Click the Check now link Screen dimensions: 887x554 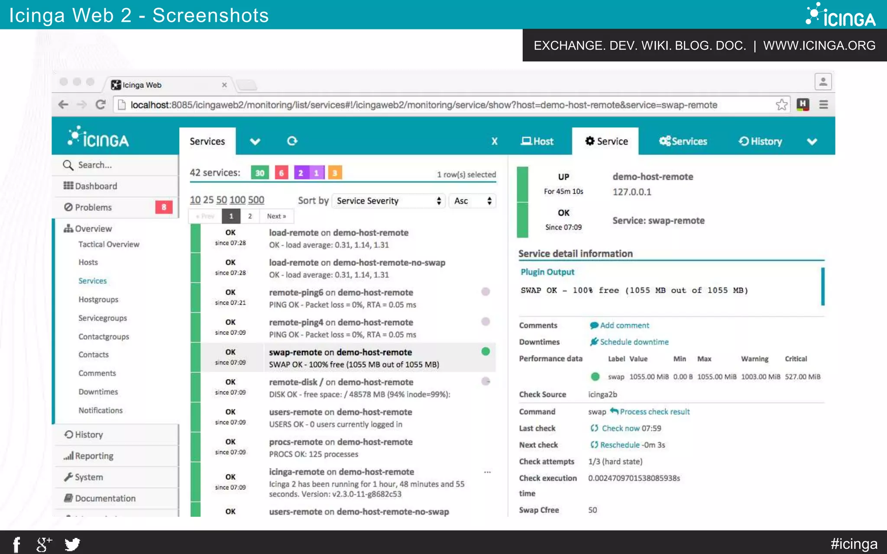click(621, 428)
